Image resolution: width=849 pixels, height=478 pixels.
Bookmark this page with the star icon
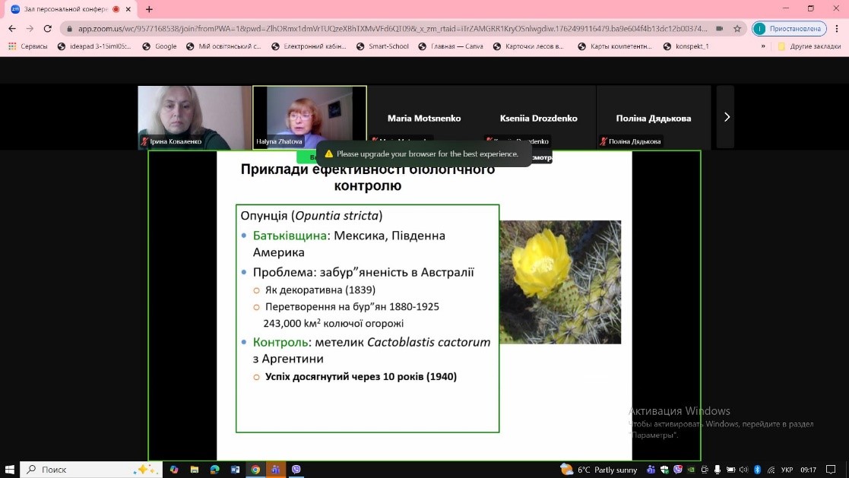tap(737, 29)
